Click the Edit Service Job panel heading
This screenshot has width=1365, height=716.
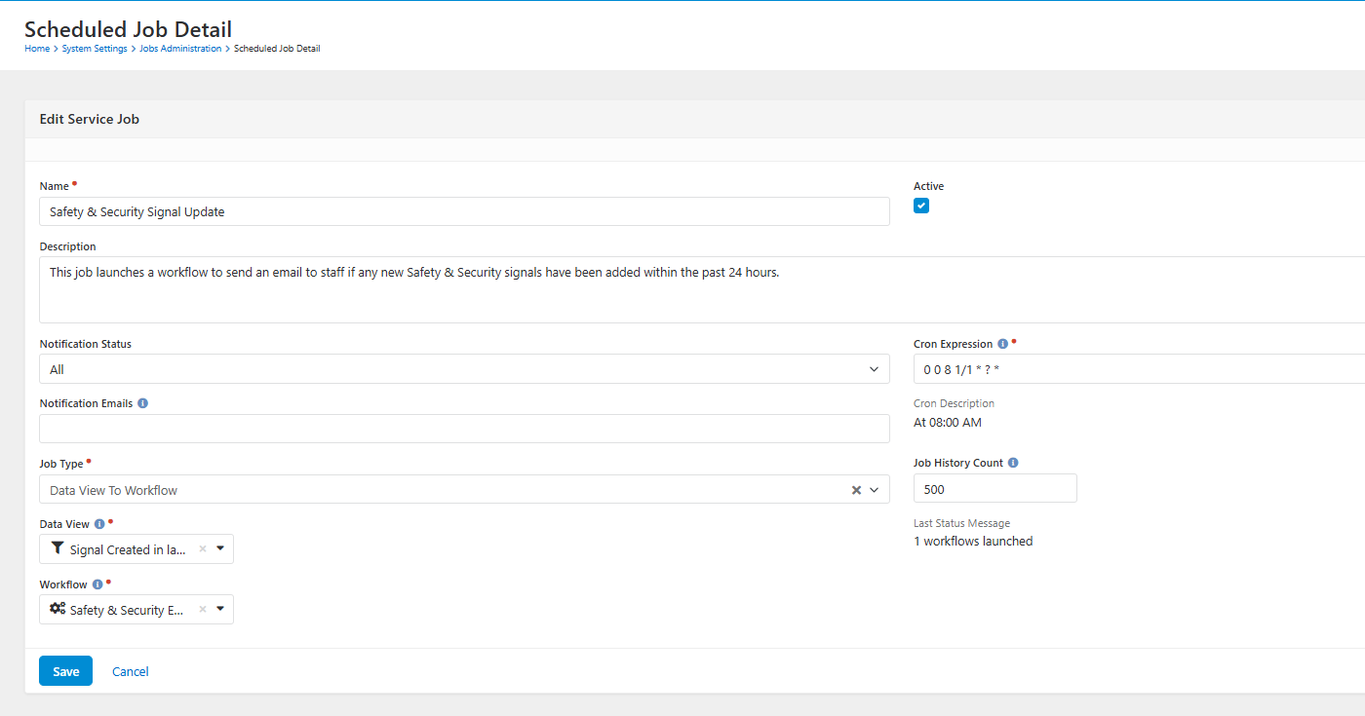tap(90, 119)
